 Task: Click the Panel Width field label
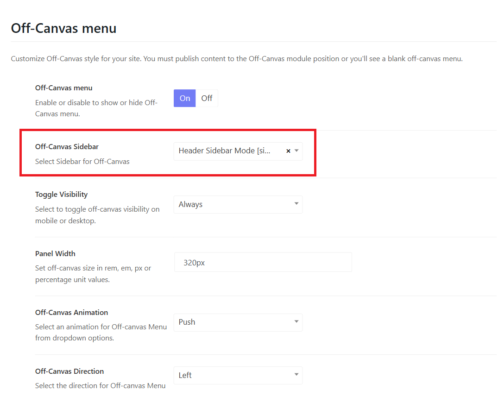click(55, 253)
